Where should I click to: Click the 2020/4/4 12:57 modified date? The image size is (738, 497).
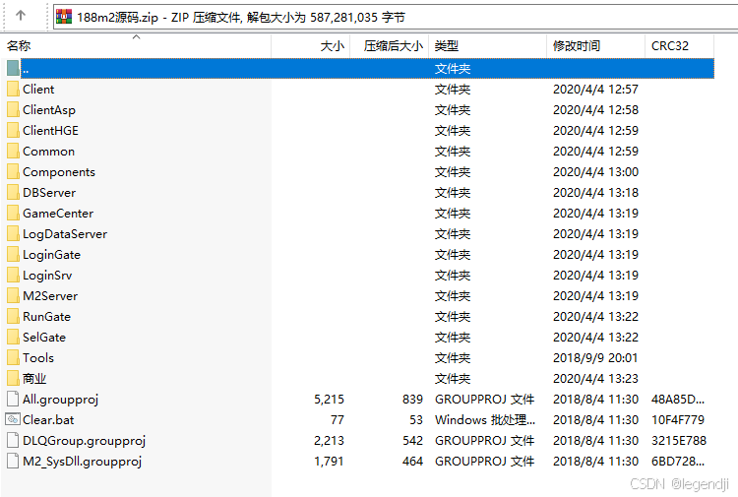(595, 90)
